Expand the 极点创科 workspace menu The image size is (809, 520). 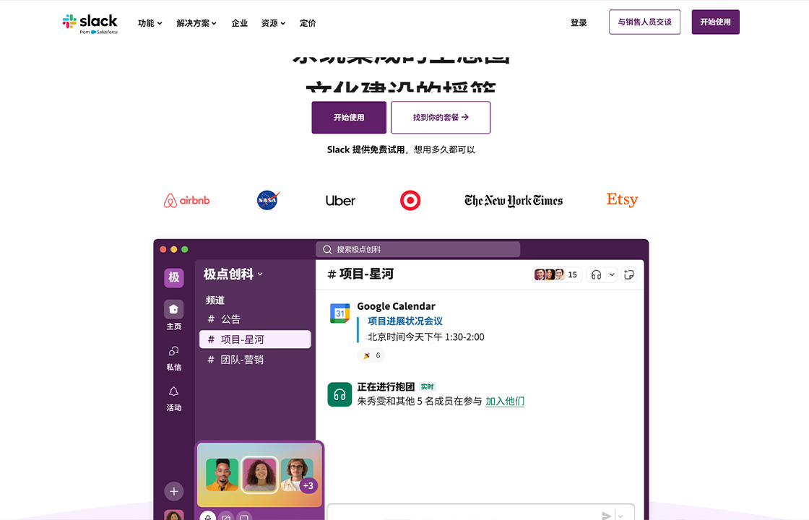(x=233, y=274)
